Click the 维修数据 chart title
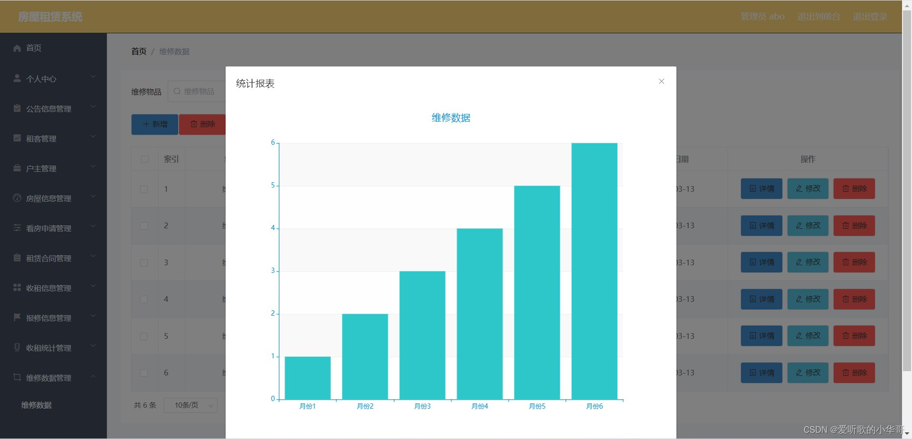This screenshot has height=439, width=912. (x=451, y=118)
